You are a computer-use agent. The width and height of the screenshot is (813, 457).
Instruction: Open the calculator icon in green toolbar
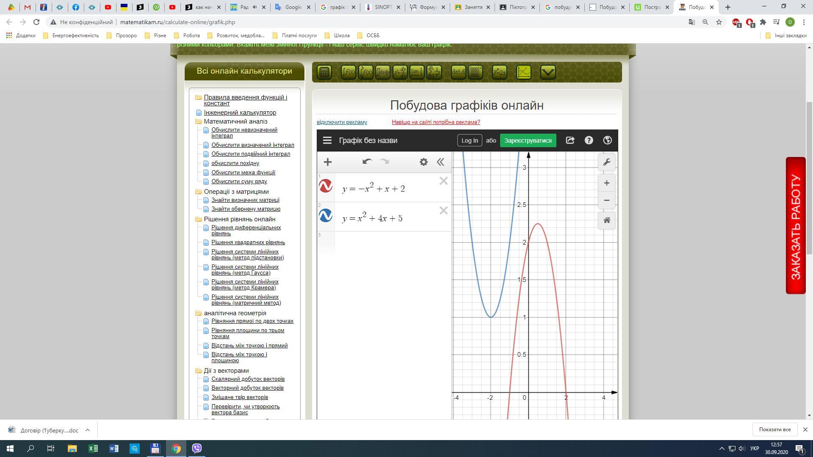324,72
